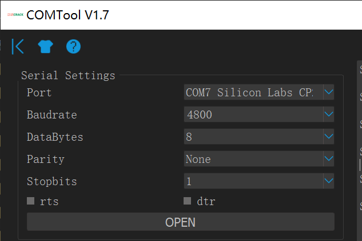Expand the Stopbits dropdown arrow
Image resolution: width=362 pixels, height=241 pixels.
pyautogui.click(x=328, y=181)
